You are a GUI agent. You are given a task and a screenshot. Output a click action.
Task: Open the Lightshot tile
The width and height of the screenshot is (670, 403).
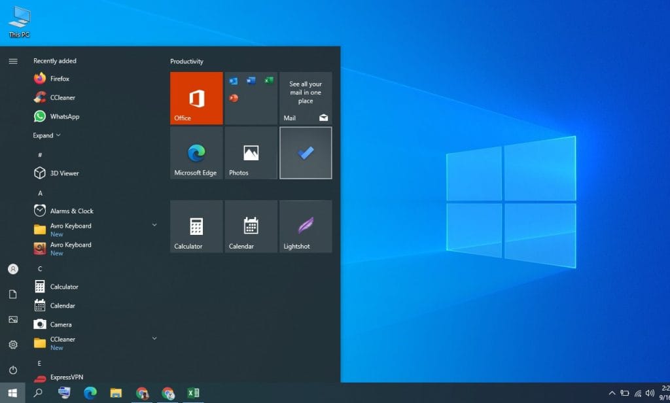click(306, 226)
